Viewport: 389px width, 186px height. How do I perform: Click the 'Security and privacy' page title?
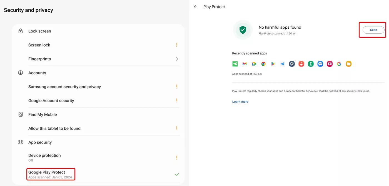point(28,10)
